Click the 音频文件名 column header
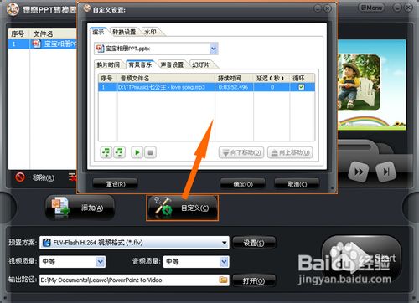The height and width of the screenshot is (303, 419). (x=166, y=78)
